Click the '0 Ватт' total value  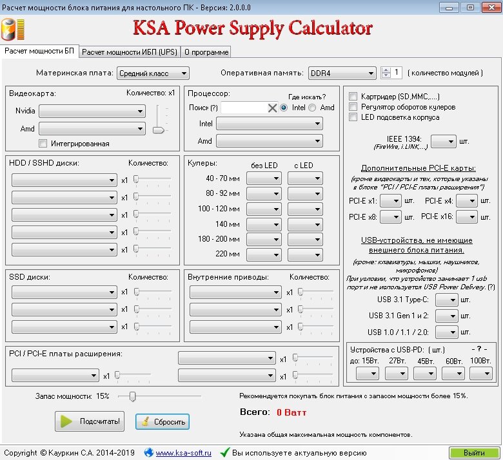click(291, 412)
